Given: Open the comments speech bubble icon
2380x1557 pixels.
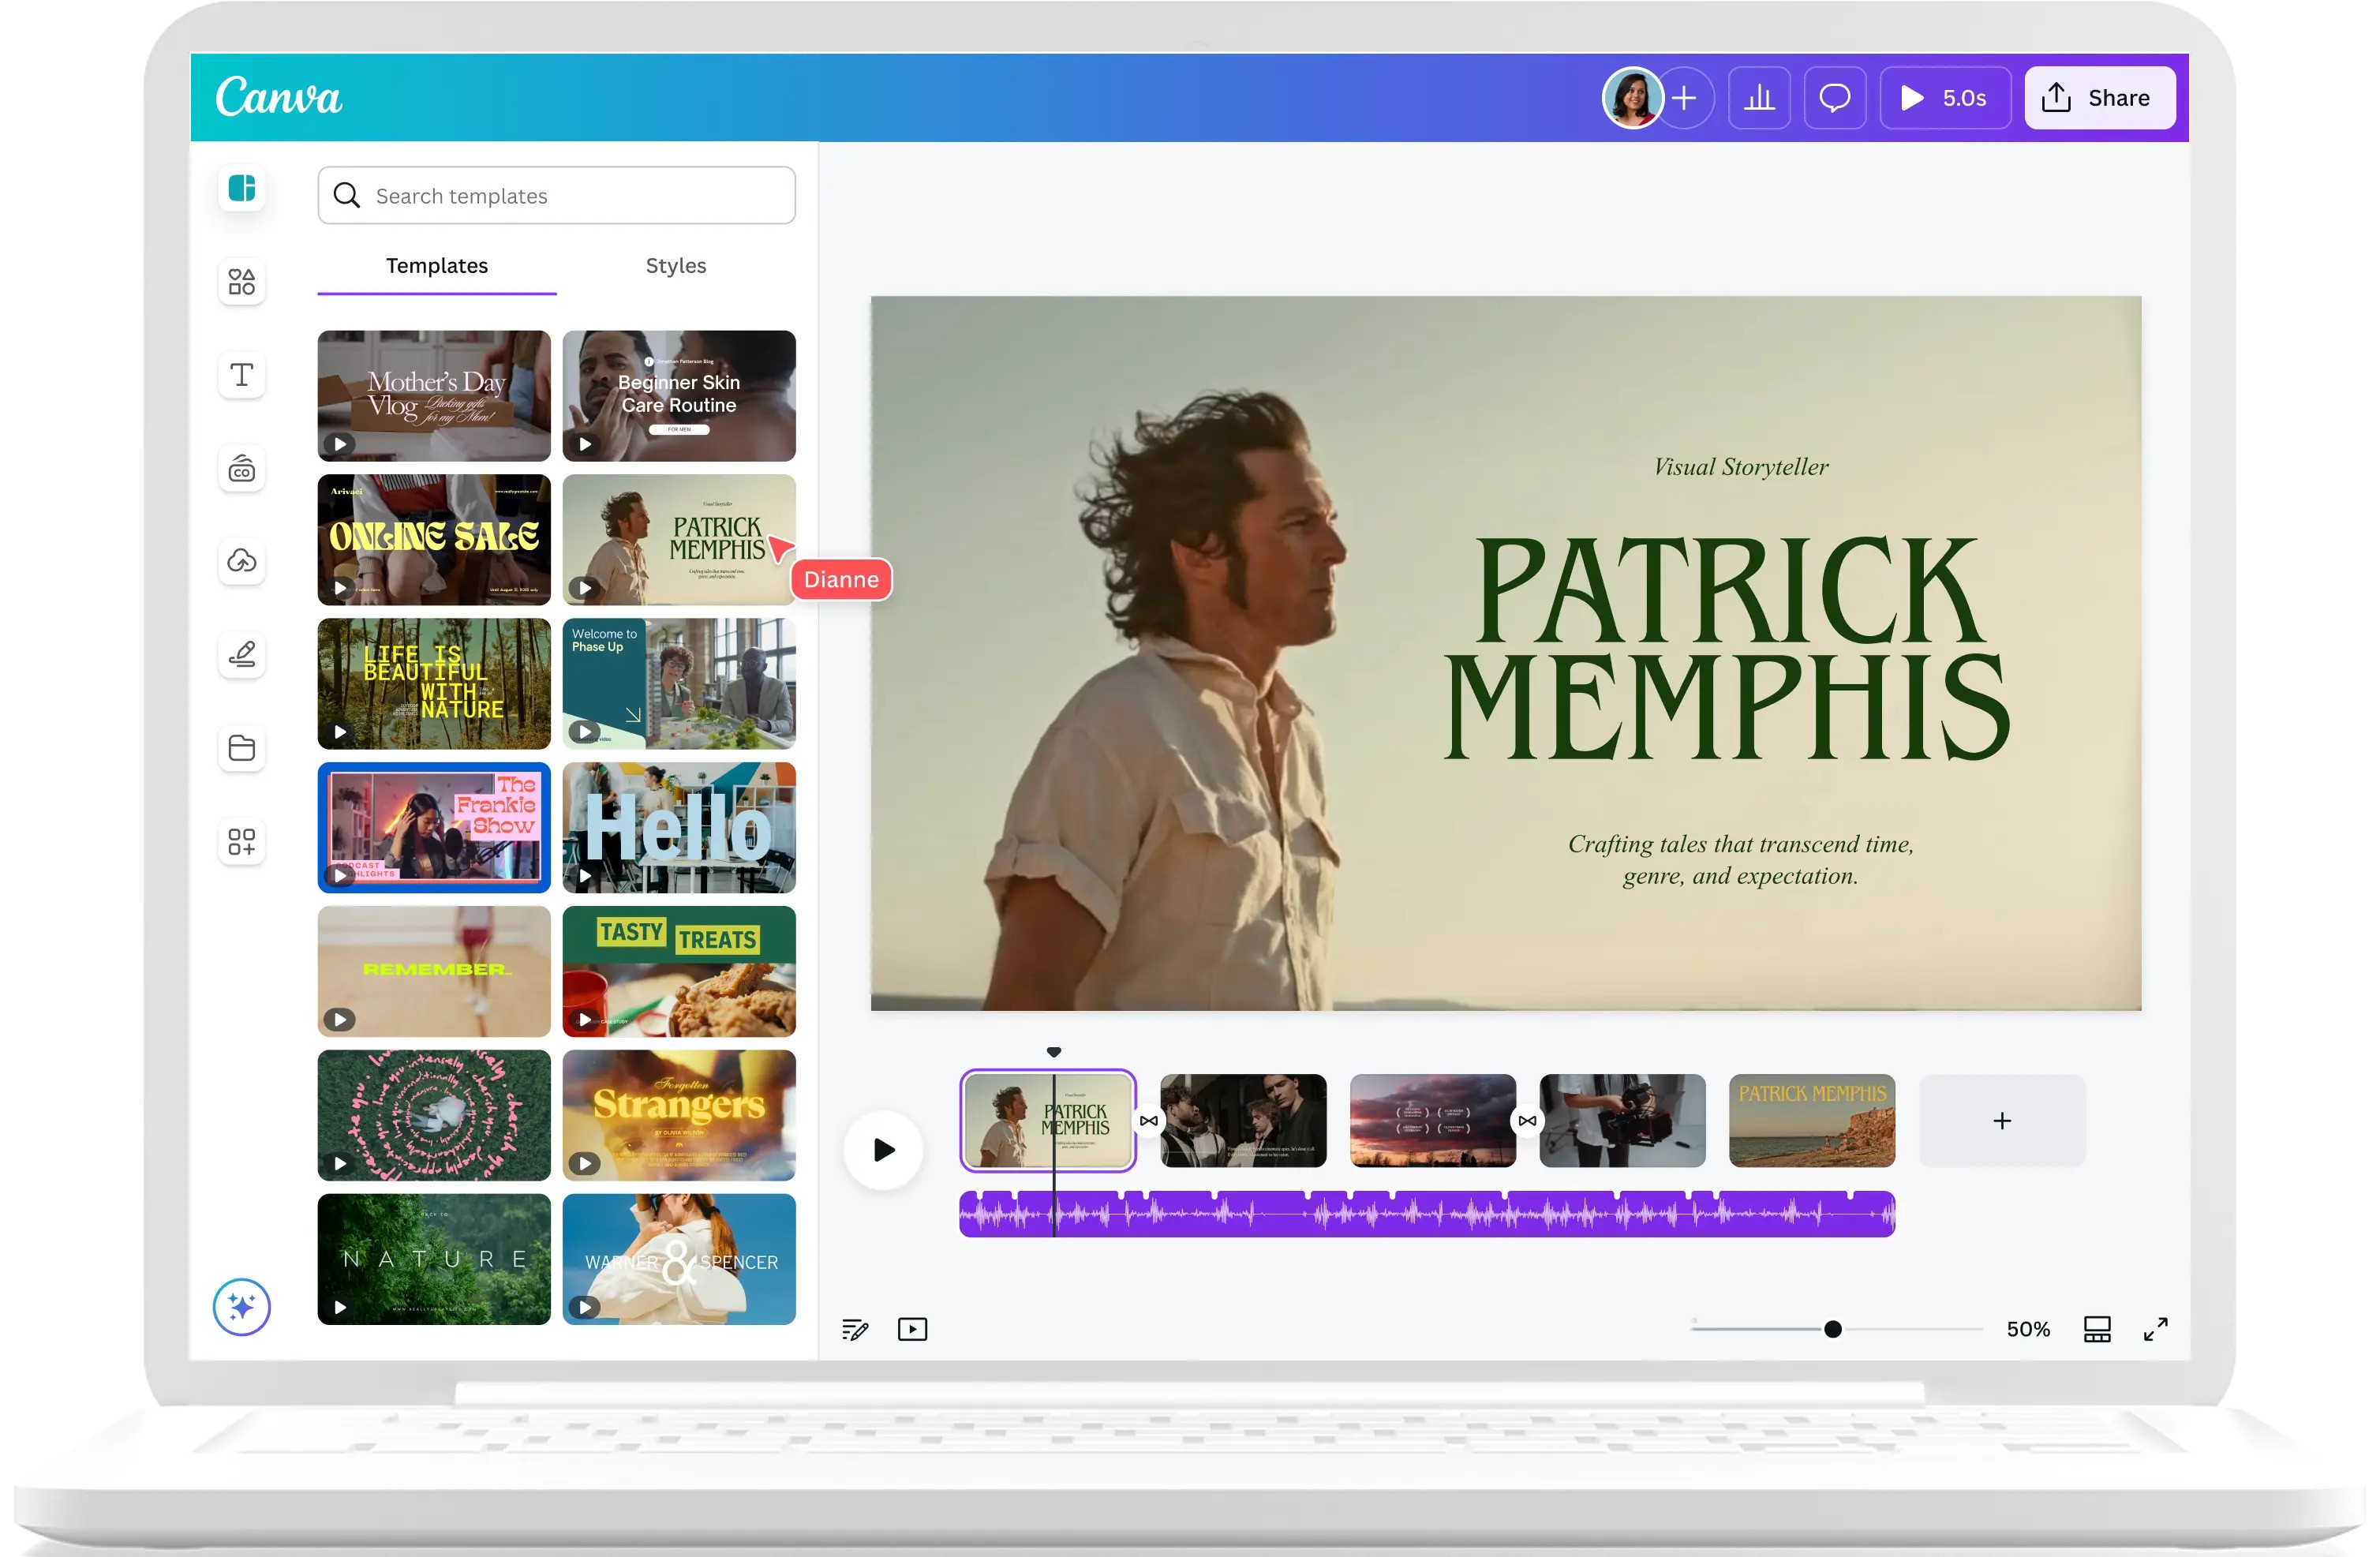Looking at the screenshot, I should click(x=1834, y=98).
